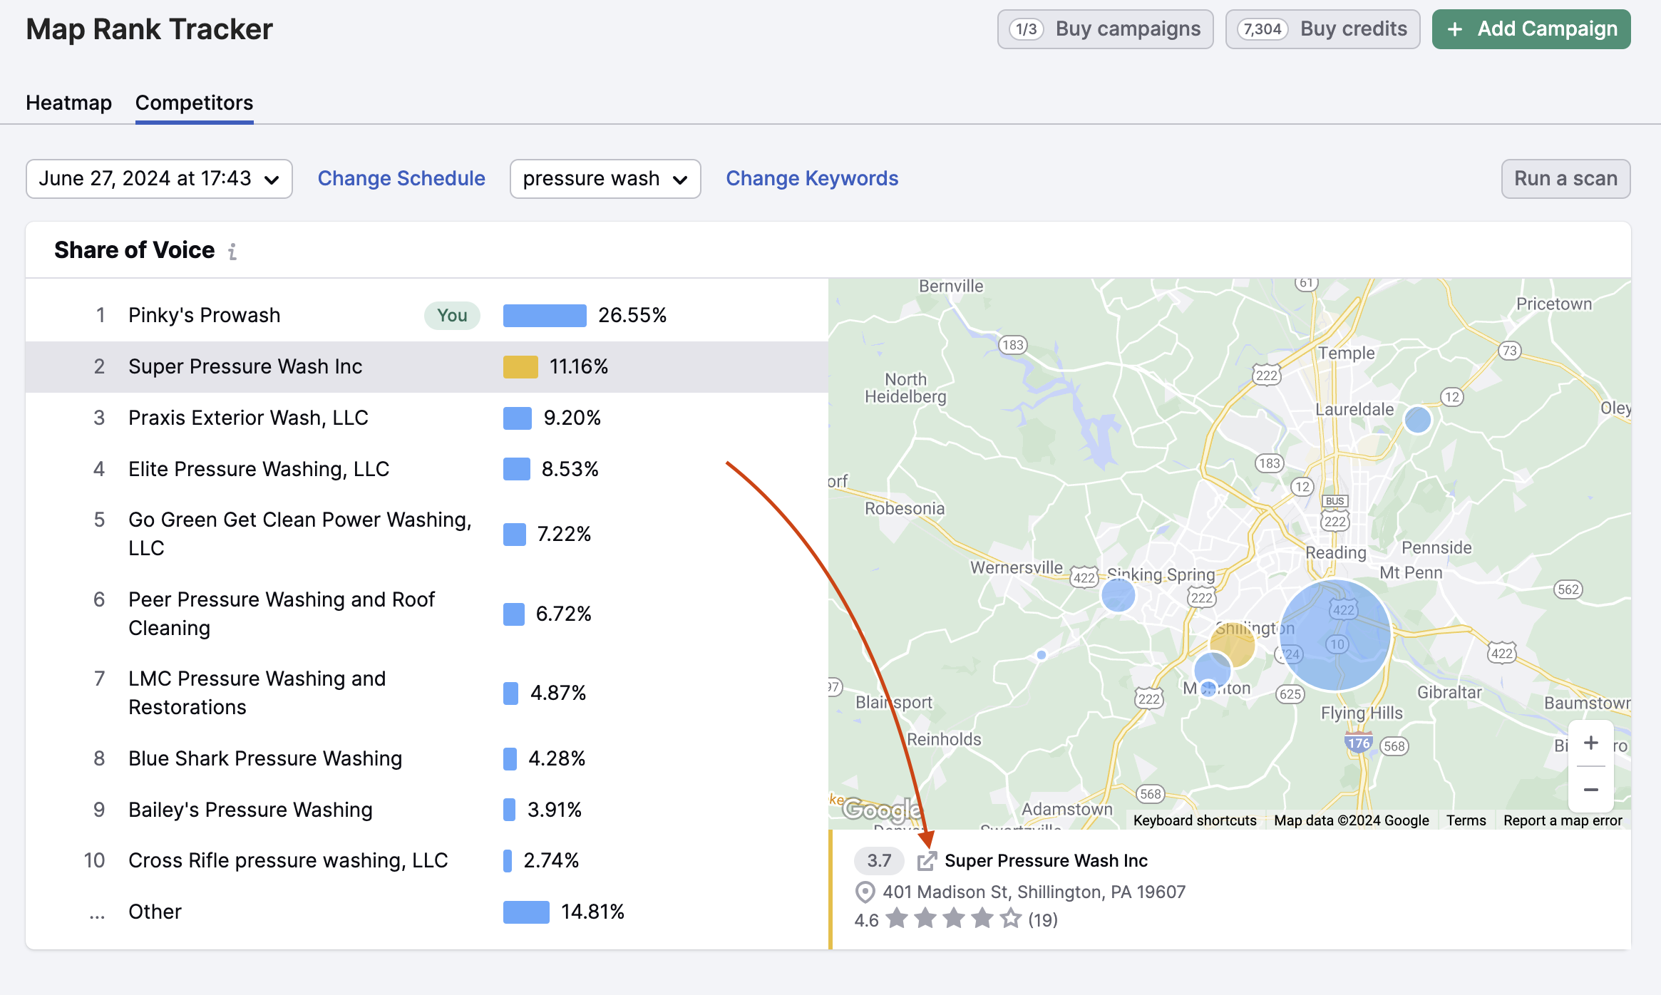Open the scan date dropdown
1661x995 pixels.
[159, 179]
